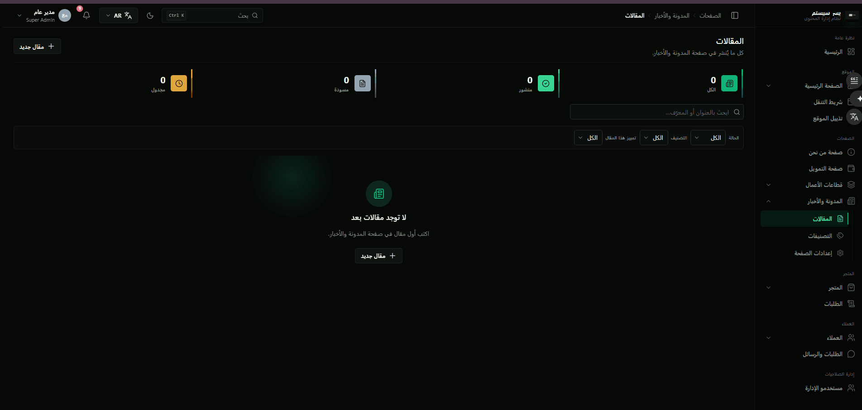This screenshot has height=410, width=862.
Task: Open the مدير عام user menu
Action: click(x=44, y=15)
